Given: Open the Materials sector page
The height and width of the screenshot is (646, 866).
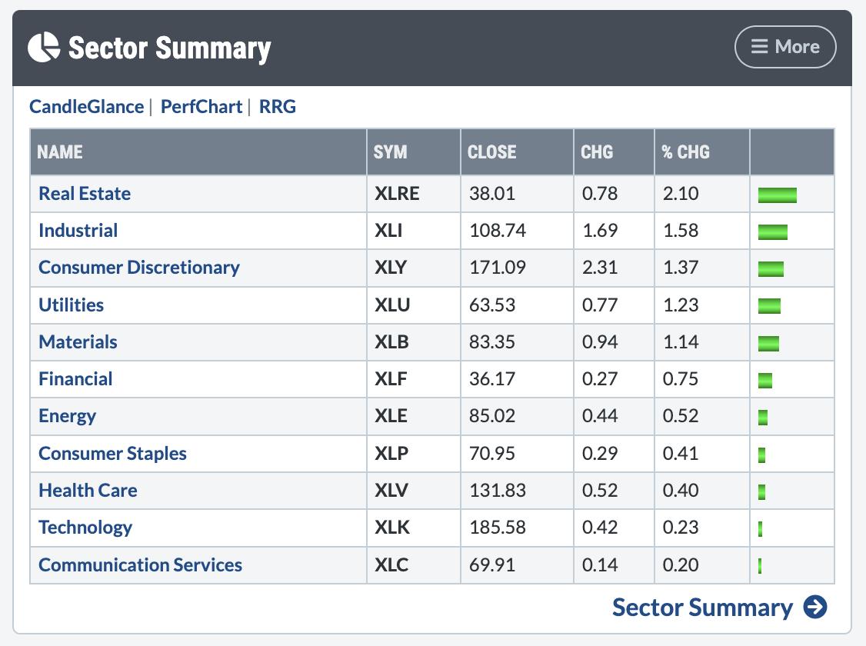Looking at the screenshot, I should [78, 342].
